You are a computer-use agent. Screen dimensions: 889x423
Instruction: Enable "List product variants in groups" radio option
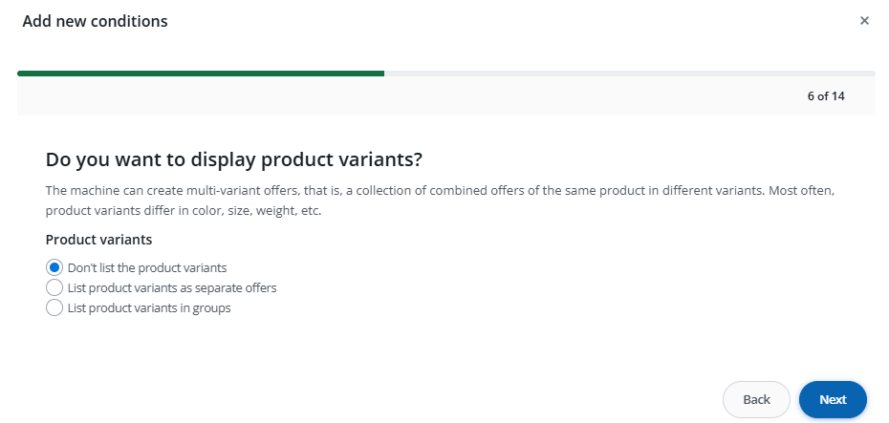pos(54,307)
